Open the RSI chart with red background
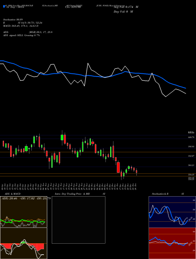 click(172, 243)
